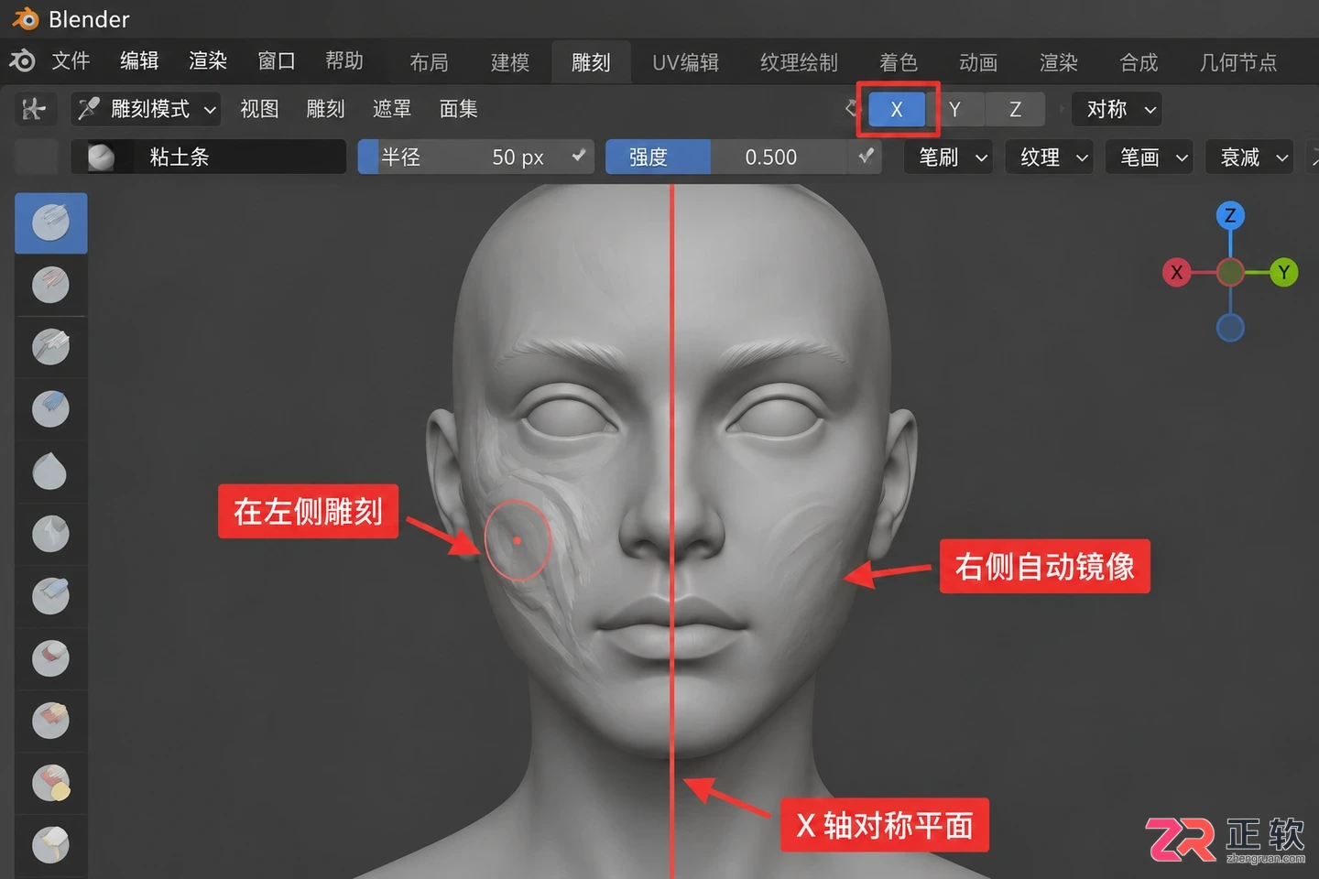Toggle pressure sensitivity for 强度
Viewport: 1319px width, 879px height.
pyautogui.click(x=866, y=157)
